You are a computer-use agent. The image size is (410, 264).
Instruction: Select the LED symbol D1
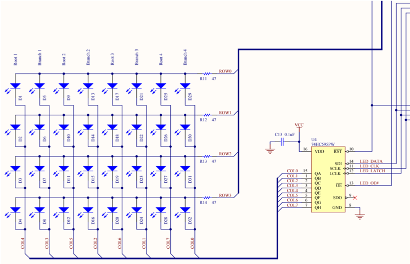tap(15, 86)
